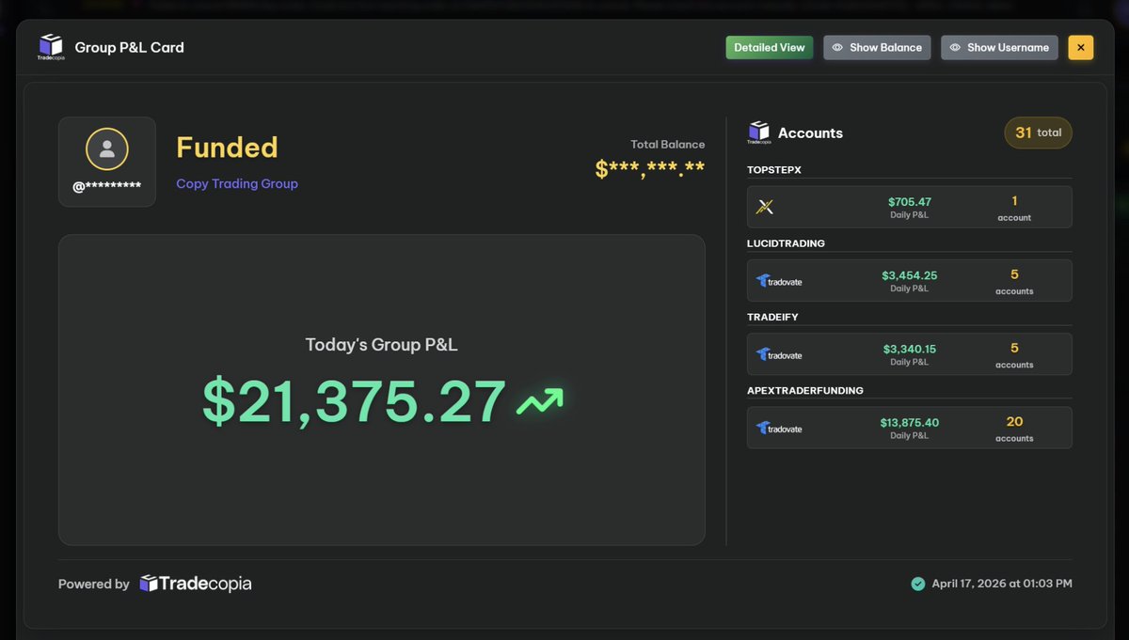Image resolution: width=1129 pixels, height=640 pixels.
Task: Click the 31 total accounts badge
Action: click(x=1038, y=133)
